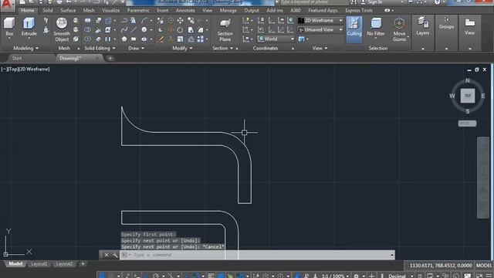Pick the Arc draw tool

point(144,21)
